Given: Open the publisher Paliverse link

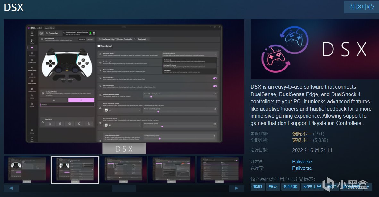Looking at the screenshot, I should [302, 168].
